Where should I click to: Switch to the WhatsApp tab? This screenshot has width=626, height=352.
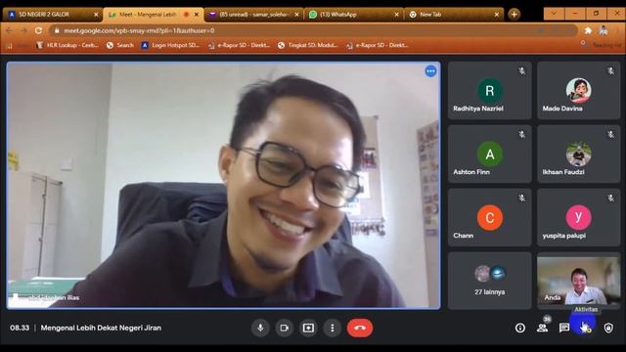(353, 15)
